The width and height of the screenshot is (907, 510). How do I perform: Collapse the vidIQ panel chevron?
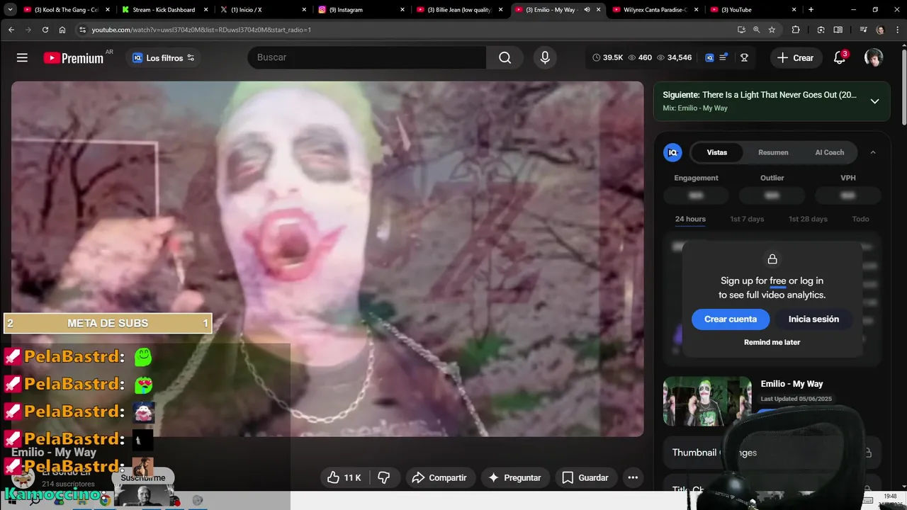point(873,152)
